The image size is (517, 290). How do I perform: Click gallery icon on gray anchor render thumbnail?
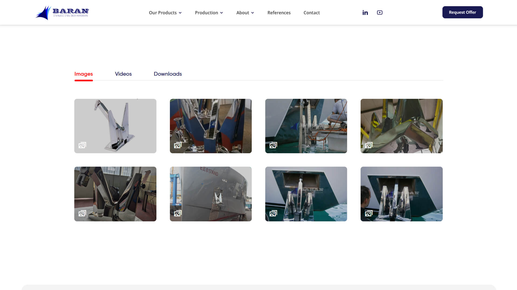point(82,145)
